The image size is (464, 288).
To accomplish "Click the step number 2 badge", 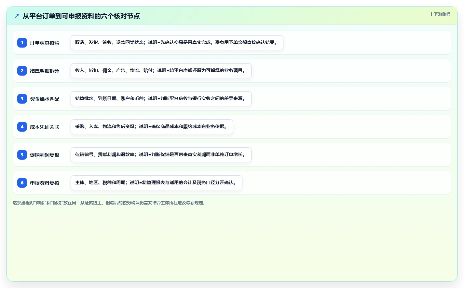I will 22,71.
